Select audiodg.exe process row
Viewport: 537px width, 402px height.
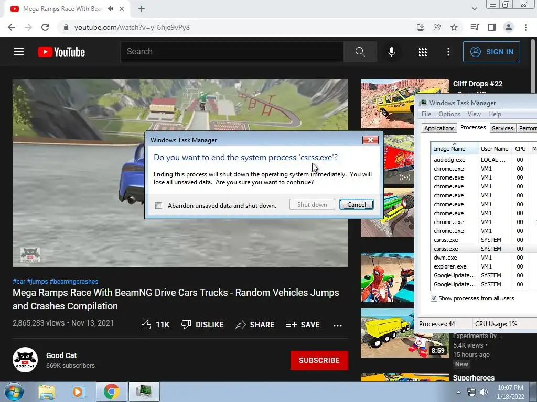pos(484,160)
